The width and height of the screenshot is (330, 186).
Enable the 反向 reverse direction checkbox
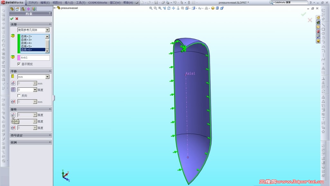click(19, 95)
